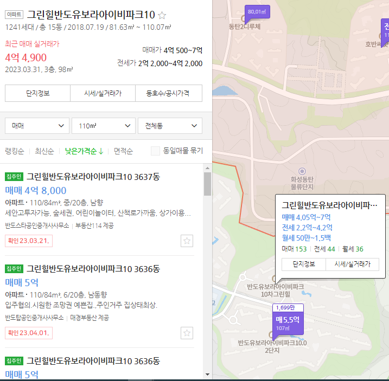This screenshot has width=389, height=381.
Task: Favorite the 그린힐반도유보라아이비파크10 complex star
Action: click(162, 15)
